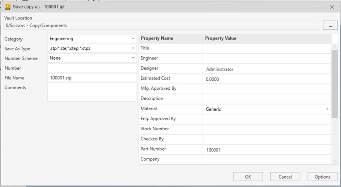Click the Cancel button
Screen dimensions: 341x187
click(x=285, y=177)
